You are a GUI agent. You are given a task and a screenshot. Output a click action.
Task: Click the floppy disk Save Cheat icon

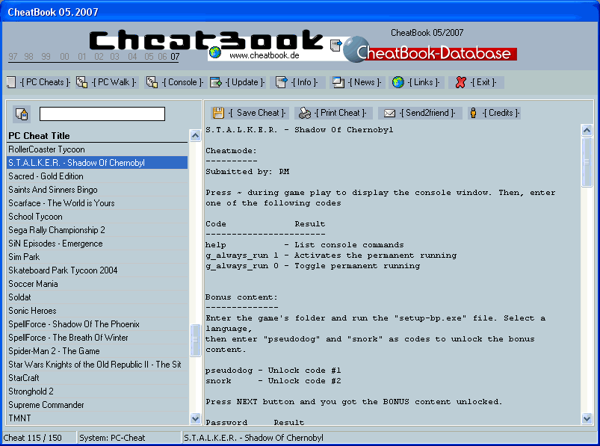218,113
